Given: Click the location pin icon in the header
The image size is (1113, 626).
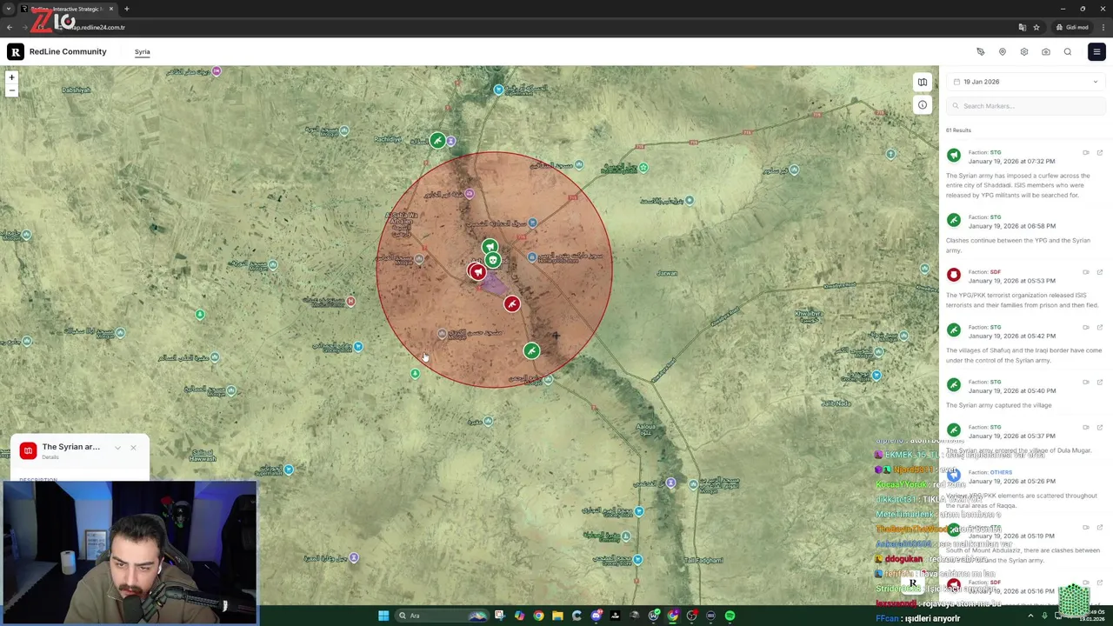Looking at the screenshot, I should (1002, 51).
